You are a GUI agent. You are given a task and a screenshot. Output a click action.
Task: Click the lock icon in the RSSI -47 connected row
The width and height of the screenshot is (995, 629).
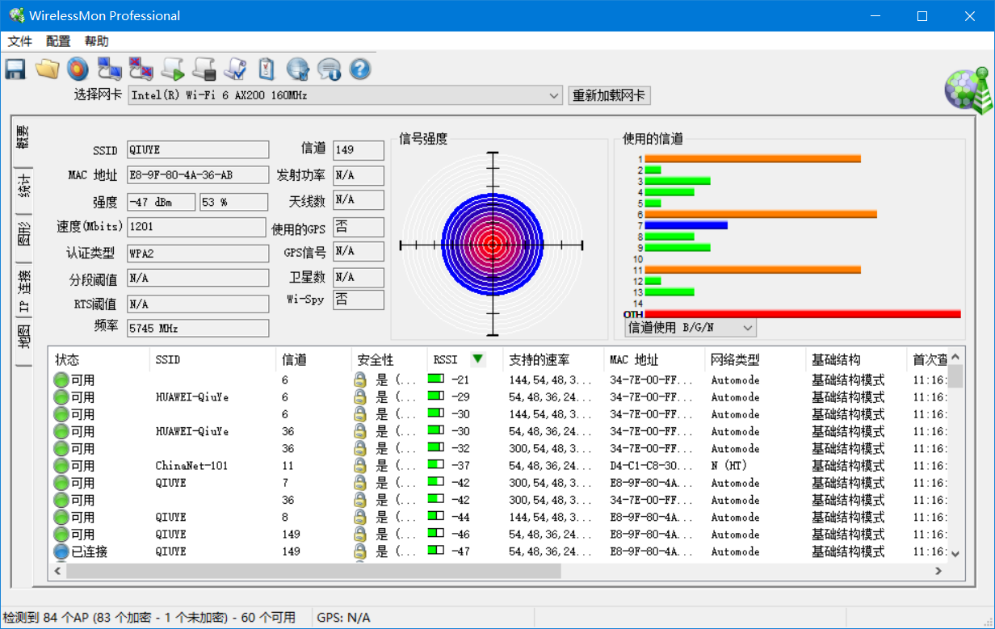[x=360, y=551]
